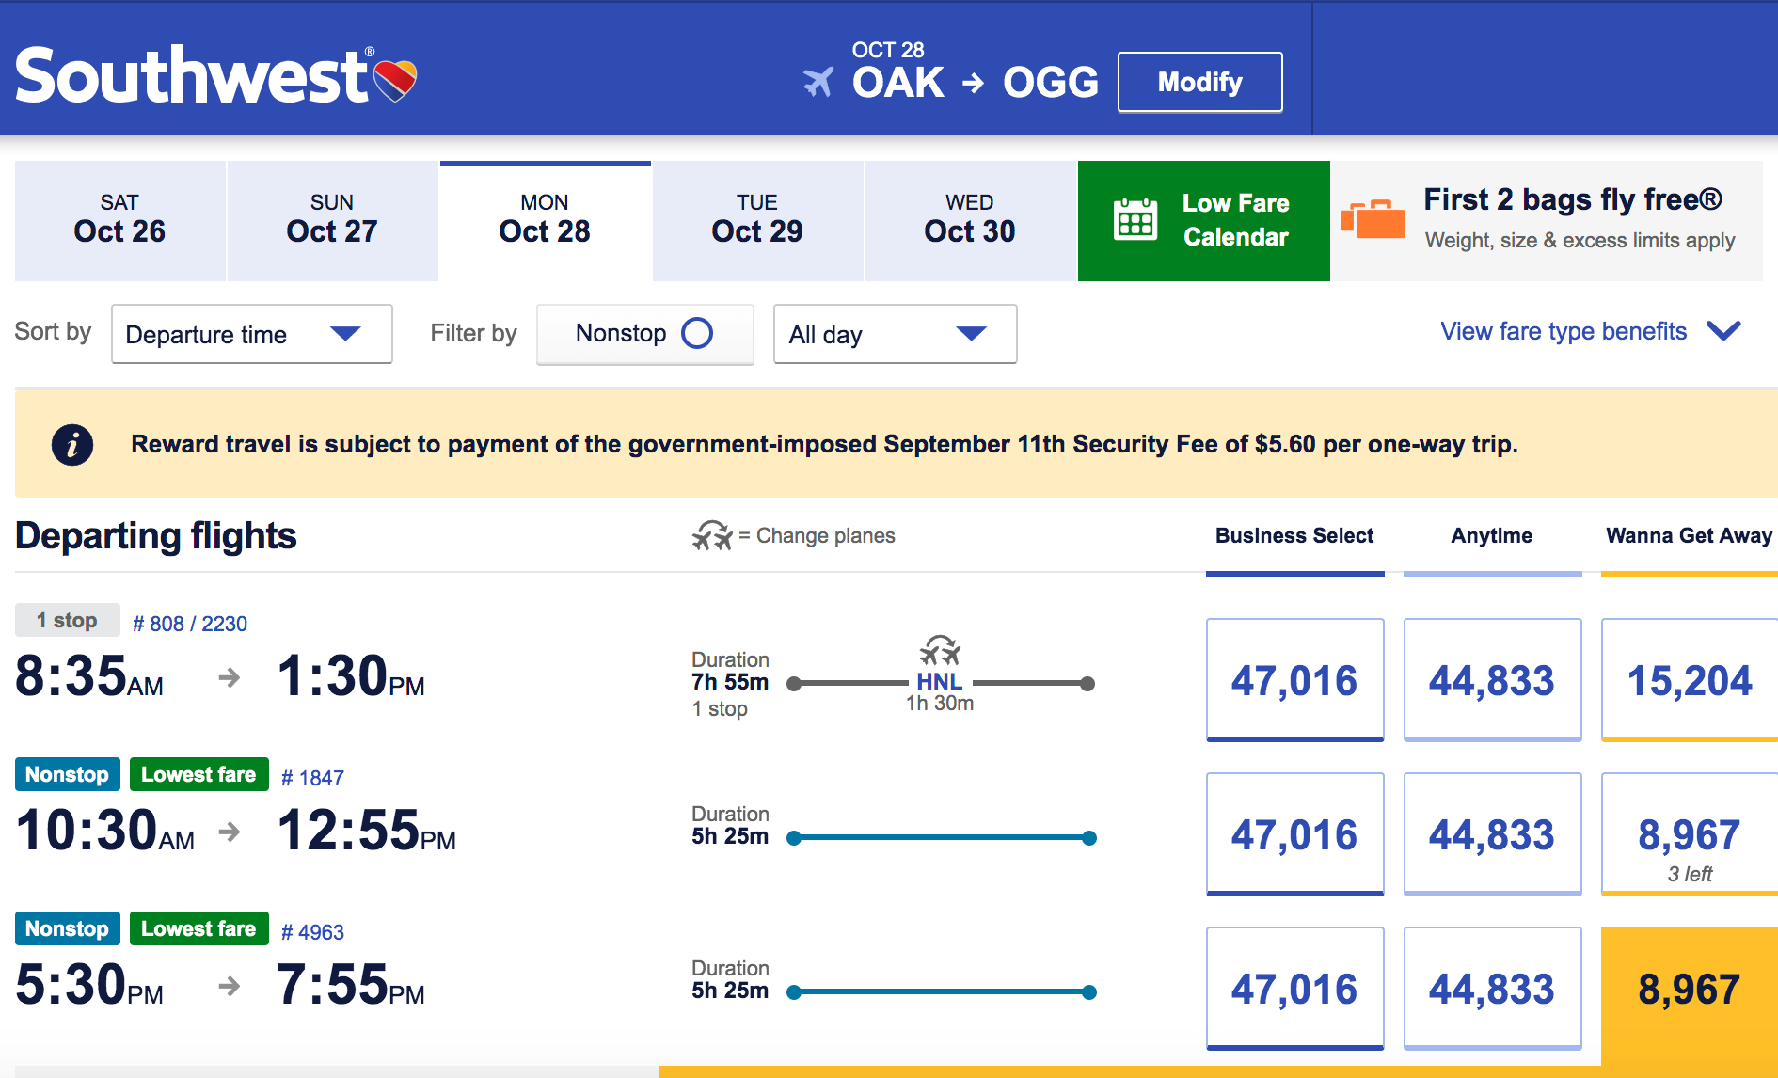Open flight details link # 1847
The width and height of the screenshot is (1778, 1078).
[312, 778]
